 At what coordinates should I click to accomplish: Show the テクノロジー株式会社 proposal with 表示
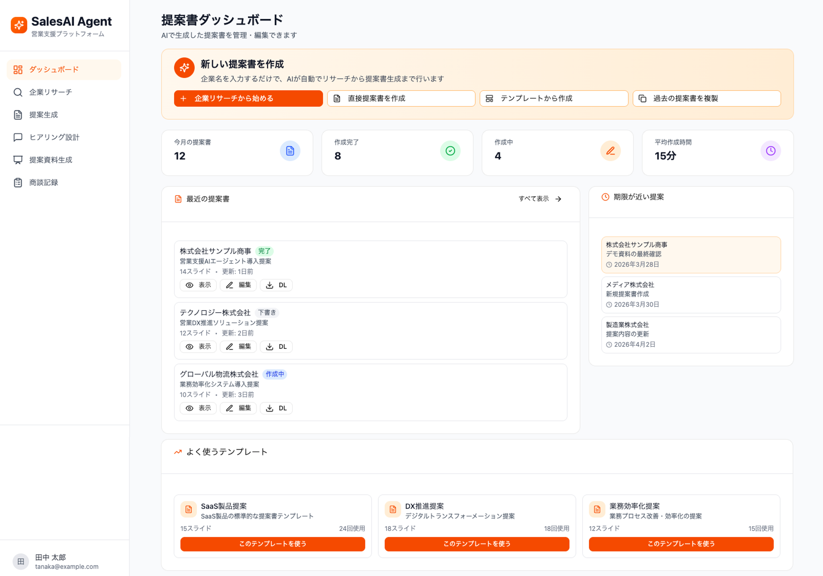click(x=198, y=346)
